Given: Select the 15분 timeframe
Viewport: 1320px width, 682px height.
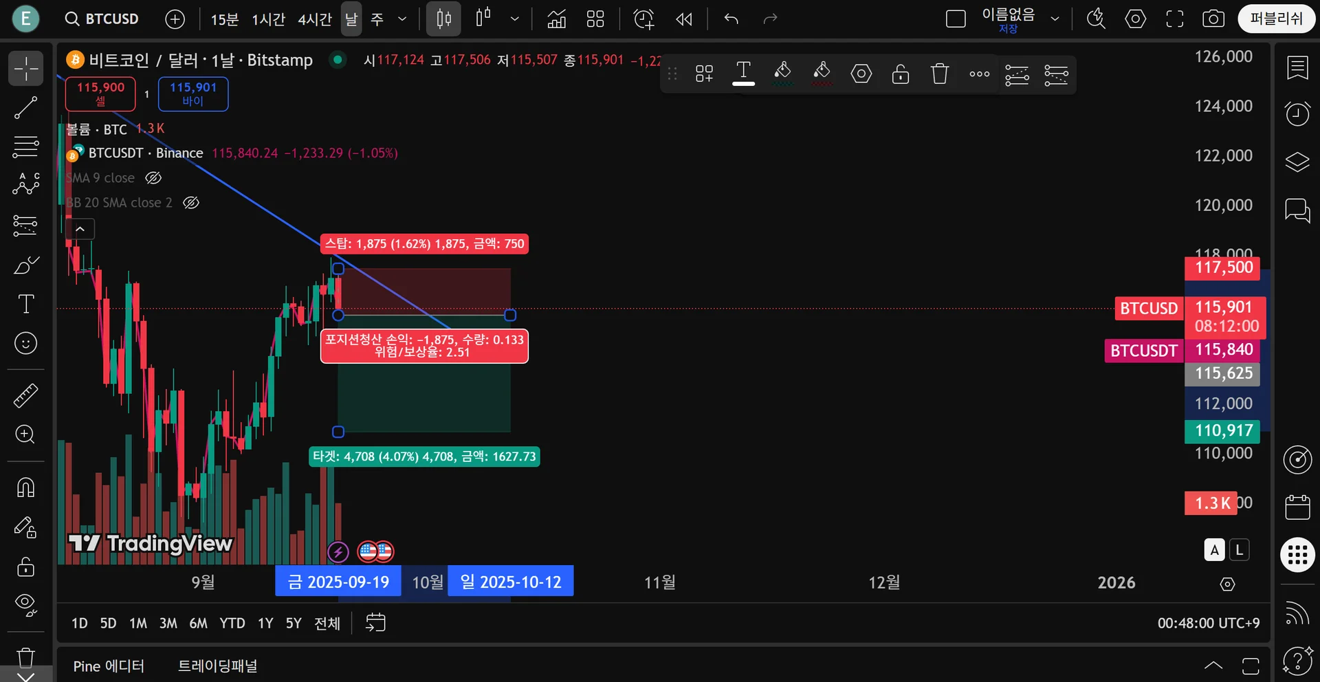Looking at the screenshot, I should (224, 19).
